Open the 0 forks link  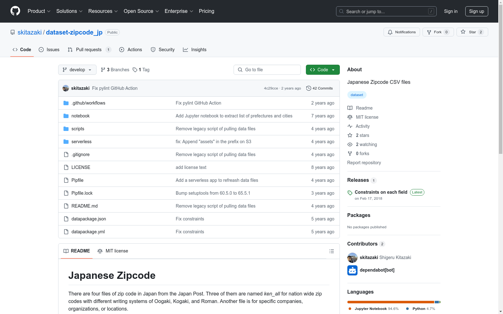tap(362, 154)
